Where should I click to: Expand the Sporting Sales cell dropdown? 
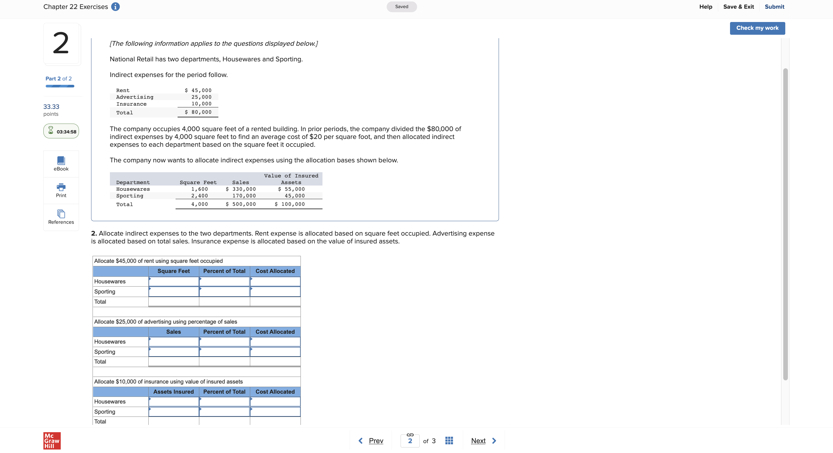pyautogui.click(x=150, y=349)
